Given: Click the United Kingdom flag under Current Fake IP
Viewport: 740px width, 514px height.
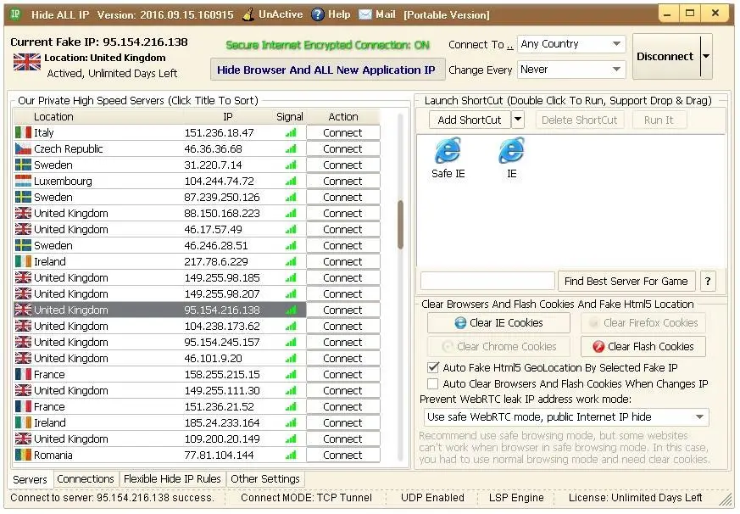Looking at the screenshot, I should point(27,62).
